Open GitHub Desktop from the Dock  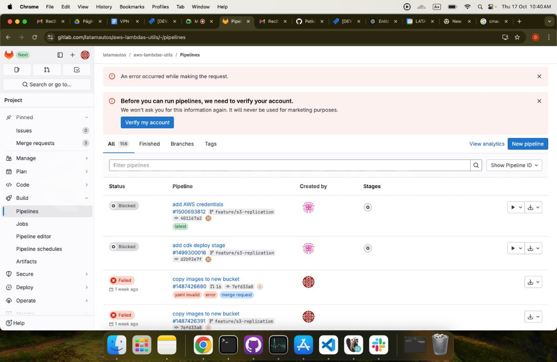[253, 345]
